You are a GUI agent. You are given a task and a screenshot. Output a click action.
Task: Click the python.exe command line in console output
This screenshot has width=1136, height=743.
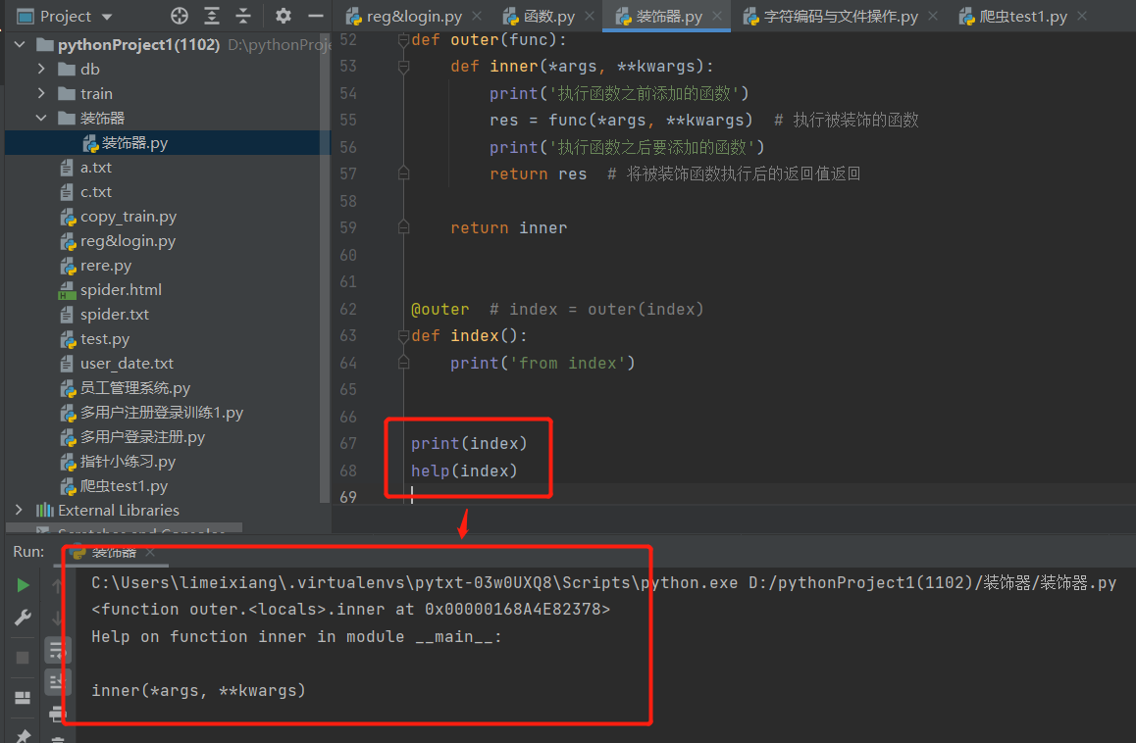[603, 583]
